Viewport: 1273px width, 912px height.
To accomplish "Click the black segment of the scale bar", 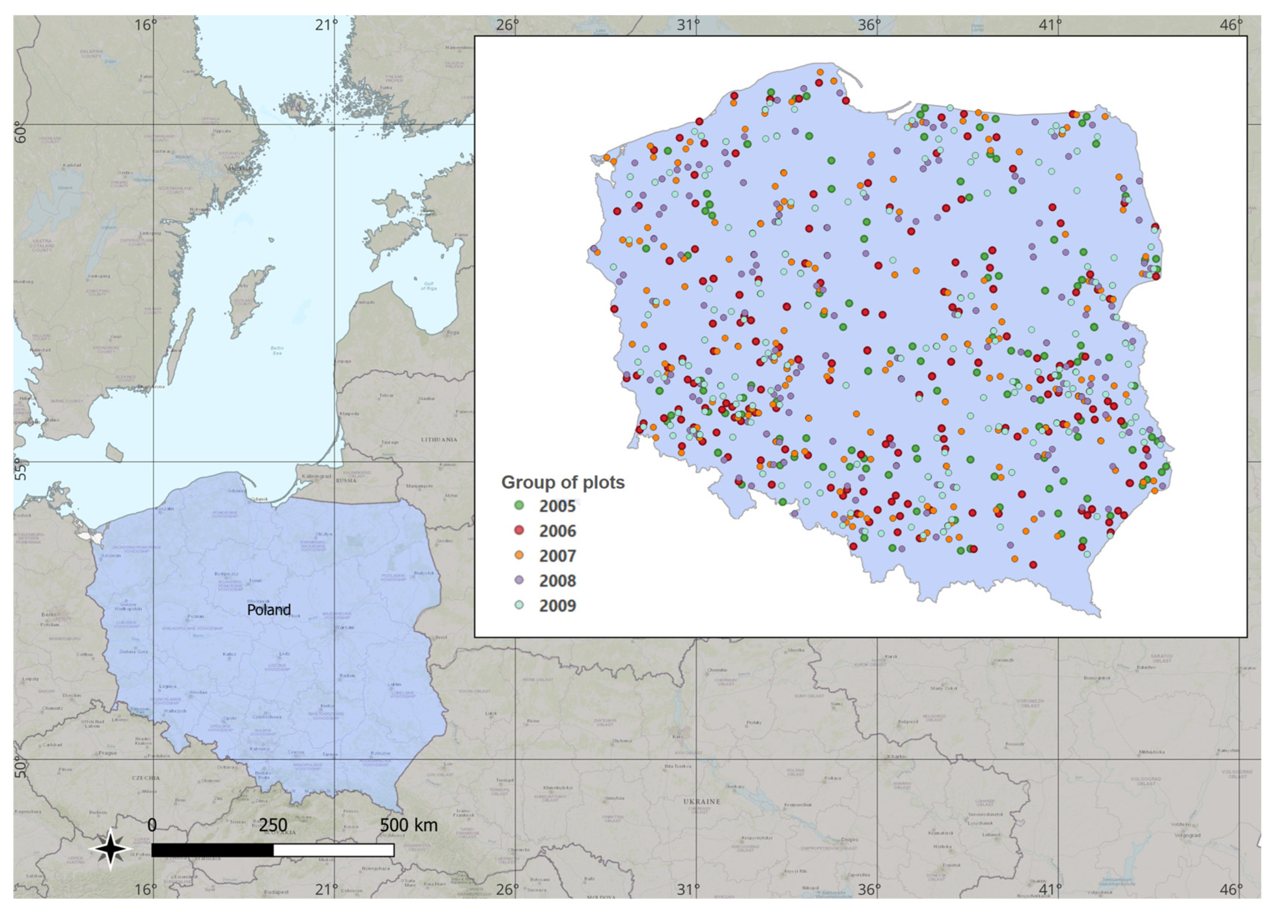I will click(x=212, y=850).
